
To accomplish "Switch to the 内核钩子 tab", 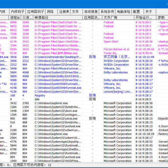I will click(x=18, y=11).
